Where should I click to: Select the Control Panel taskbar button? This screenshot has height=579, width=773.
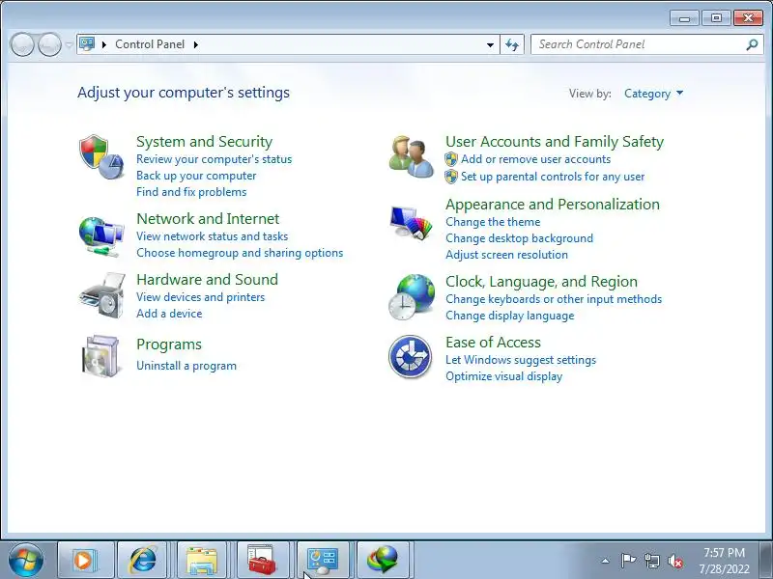pyautogui.click(x=323, y=561)
